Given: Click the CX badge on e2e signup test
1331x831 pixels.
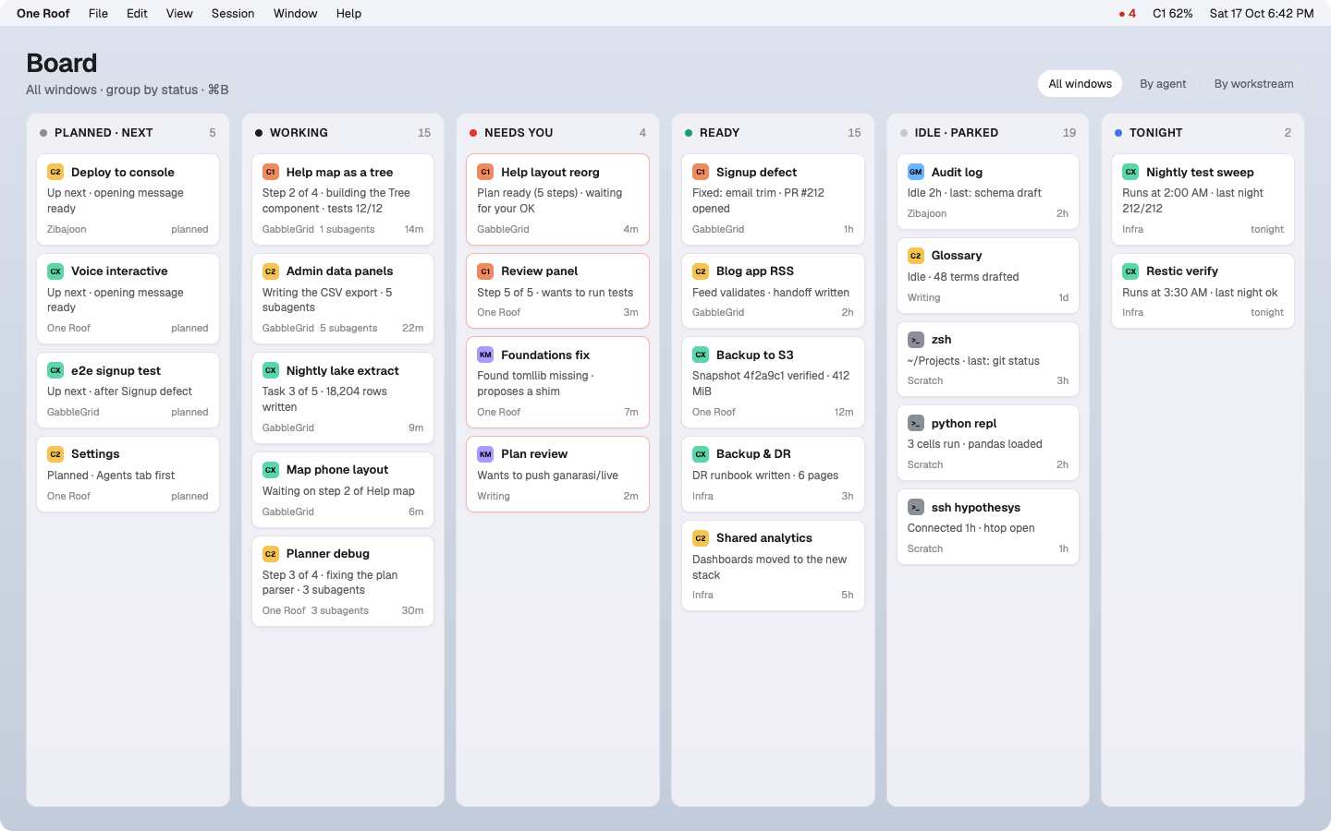Looking at the screenshot, I should coord(55,370).
